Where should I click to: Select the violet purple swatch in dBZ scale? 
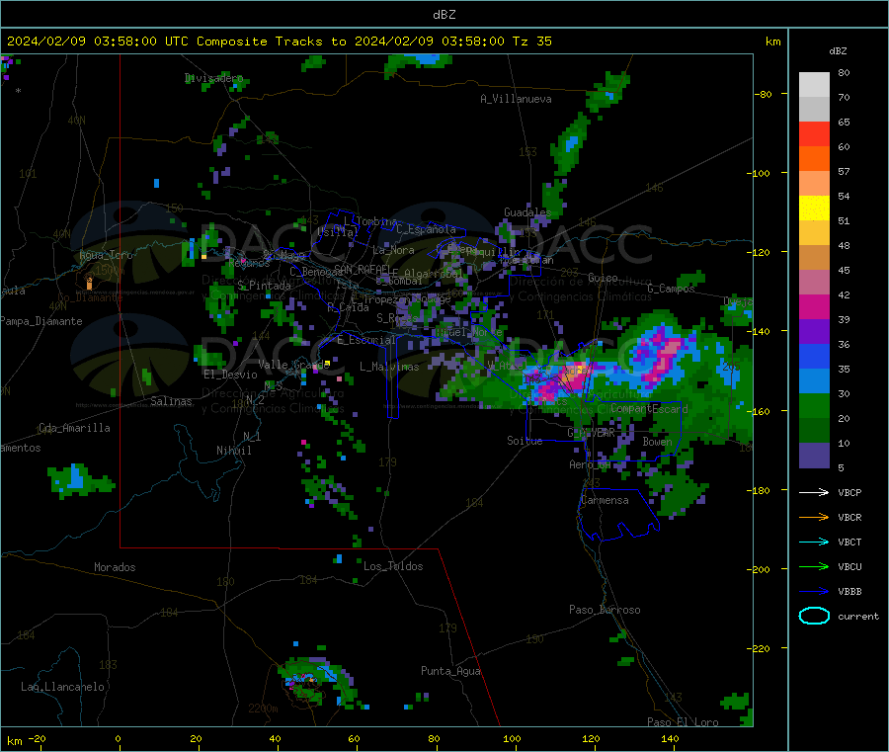point(814,332)
